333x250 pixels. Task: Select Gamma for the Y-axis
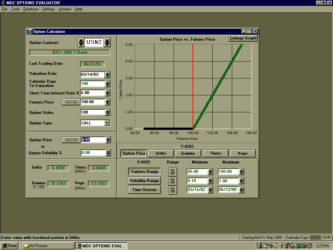tap(188, 153)
